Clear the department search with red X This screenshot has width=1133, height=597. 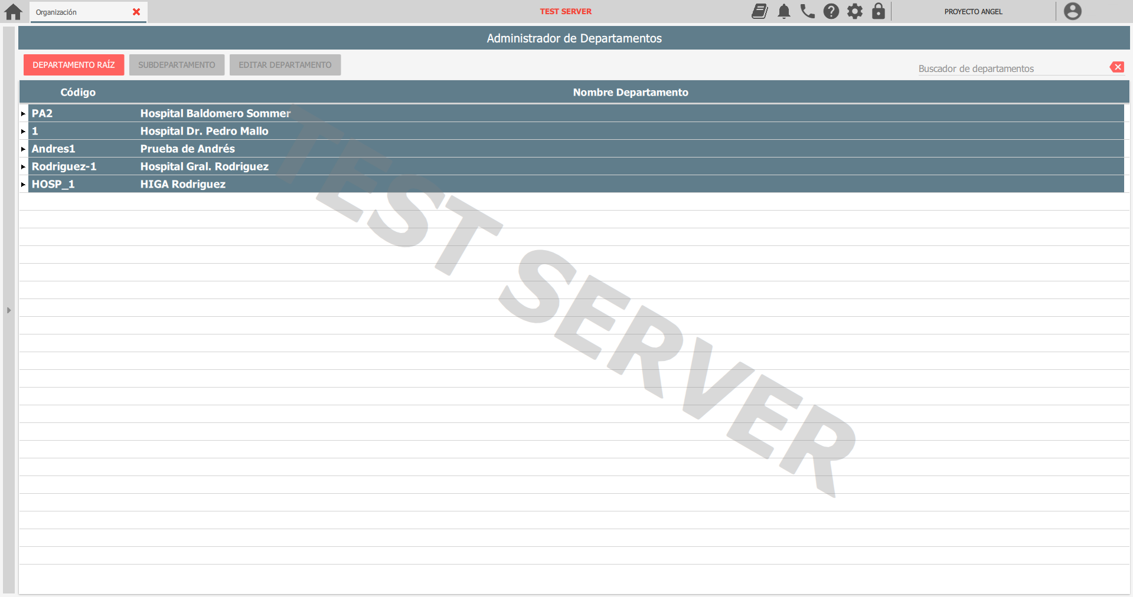pos(1116,67)
